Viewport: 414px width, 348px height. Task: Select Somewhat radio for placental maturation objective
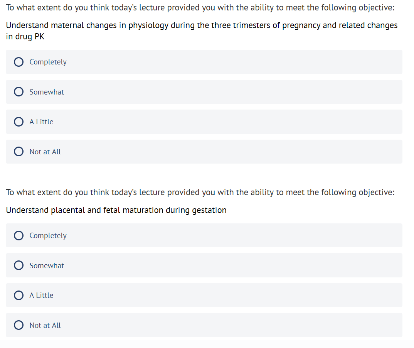point(19,265)
